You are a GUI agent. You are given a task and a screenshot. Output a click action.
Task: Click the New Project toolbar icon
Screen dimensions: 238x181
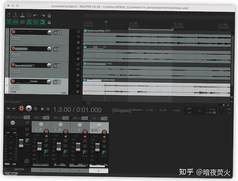[x=9, y=15]
